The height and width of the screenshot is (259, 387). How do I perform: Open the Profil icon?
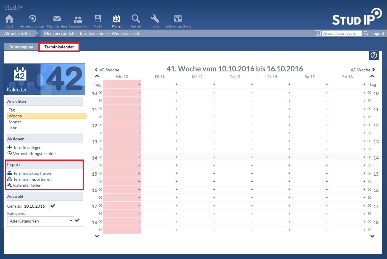pos(98,19)
